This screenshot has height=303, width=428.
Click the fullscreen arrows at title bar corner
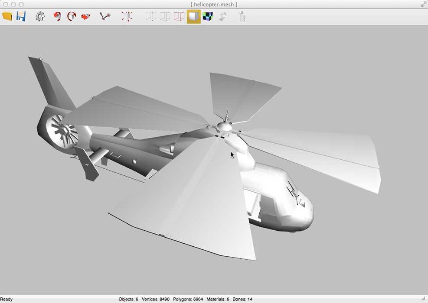(423, 4)
